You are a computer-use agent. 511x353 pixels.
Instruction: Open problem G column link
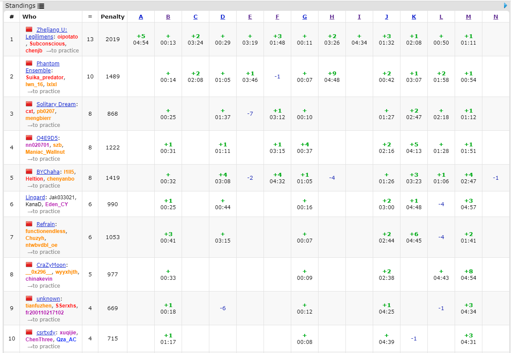point(305,17)
